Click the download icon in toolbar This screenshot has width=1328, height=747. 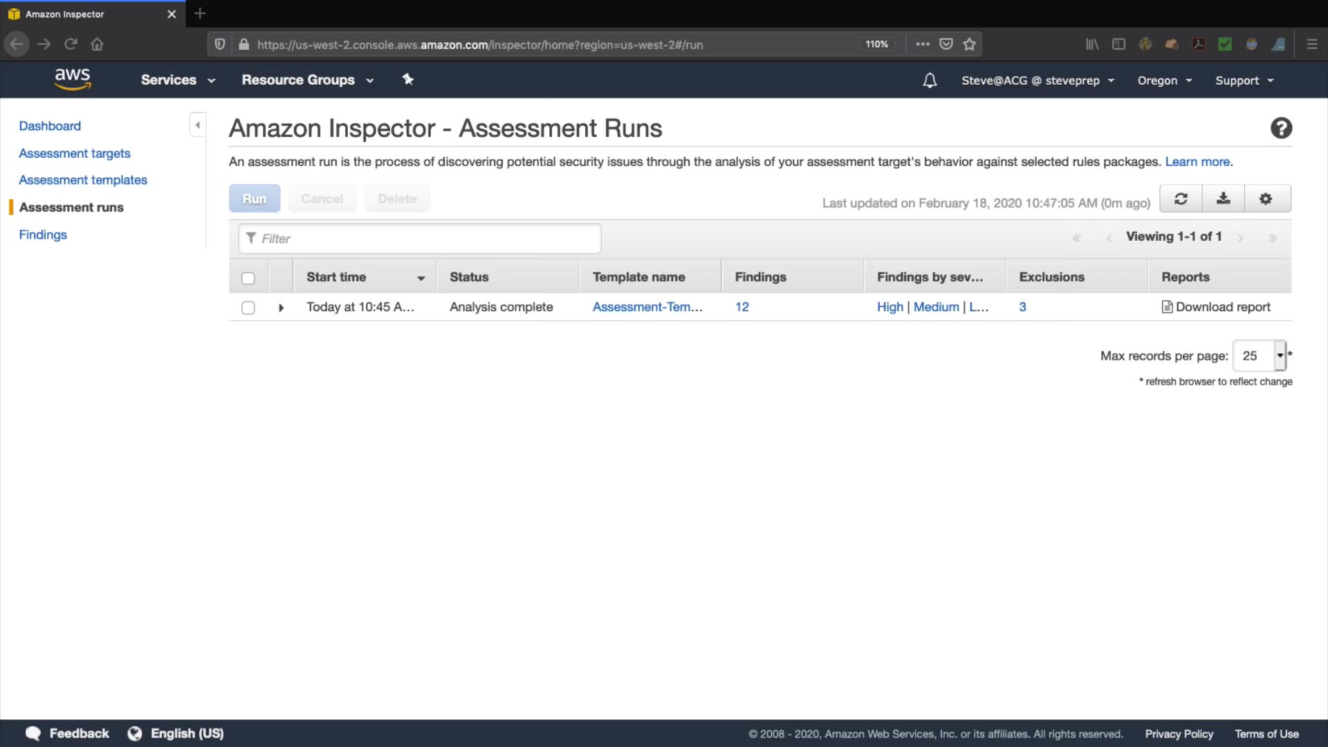click(1223, 199)
